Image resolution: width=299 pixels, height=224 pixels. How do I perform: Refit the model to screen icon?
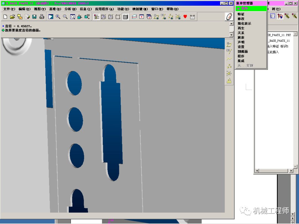(x=73, y=17)
